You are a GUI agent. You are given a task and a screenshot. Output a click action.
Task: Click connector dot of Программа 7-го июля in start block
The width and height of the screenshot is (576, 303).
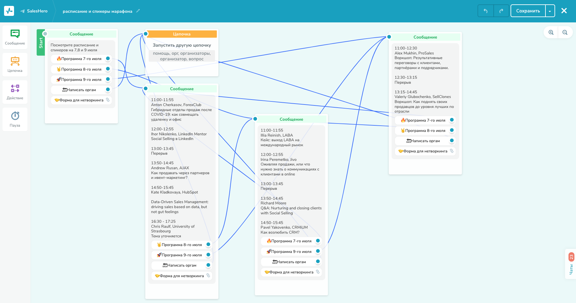click(108, 58)
